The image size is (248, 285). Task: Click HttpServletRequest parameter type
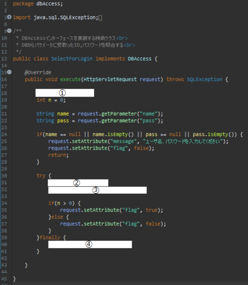[110, 79]
